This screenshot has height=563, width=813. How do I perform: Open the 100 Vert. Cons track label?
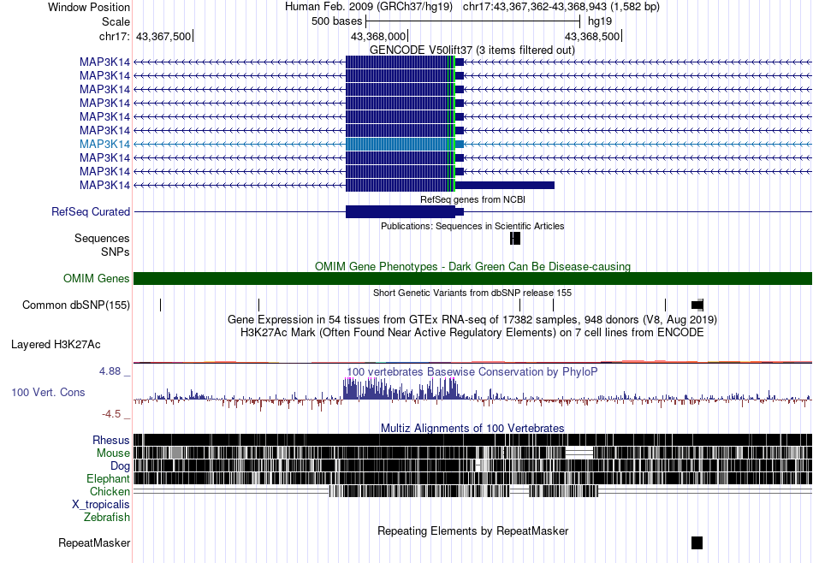pyautogui.click(x=48, y=393)
